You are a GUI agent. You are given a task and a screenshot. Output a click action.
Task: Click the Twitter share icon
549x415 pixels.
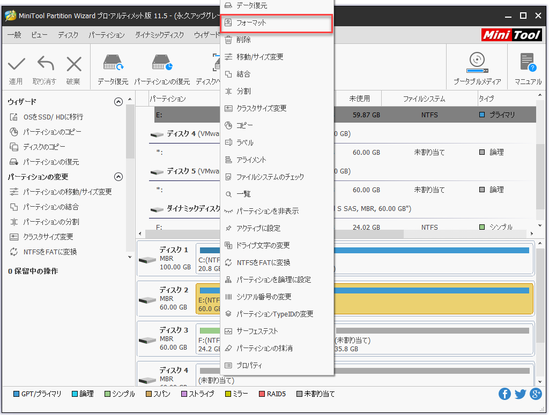click(x=520, y=394)
